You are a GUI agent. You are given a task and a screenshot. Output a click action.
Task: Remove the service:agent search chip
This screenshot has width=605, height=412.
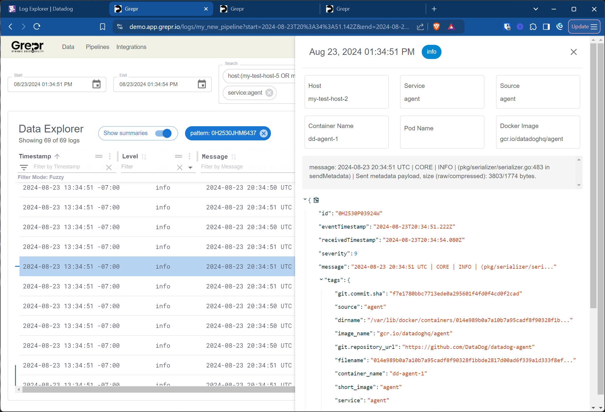click(x=269, y=93)
